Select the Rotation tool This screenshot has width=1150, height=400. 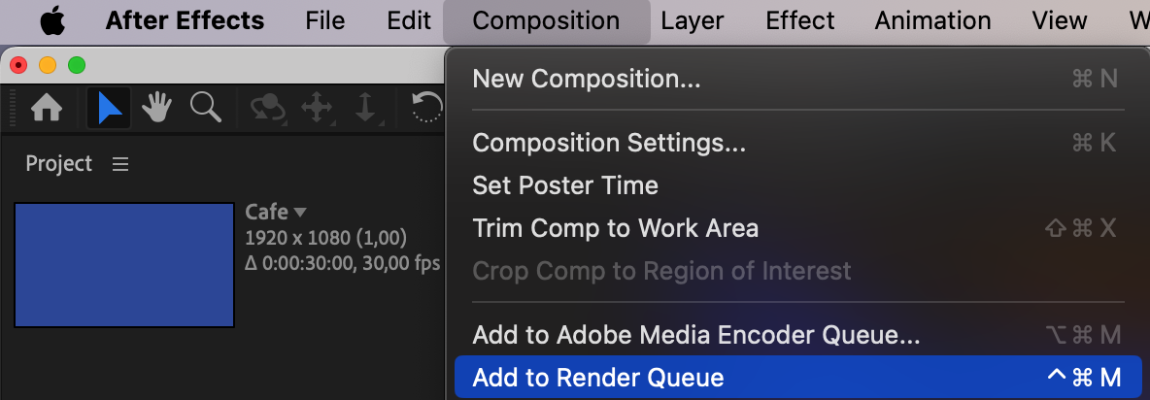(x=426, y=109)
